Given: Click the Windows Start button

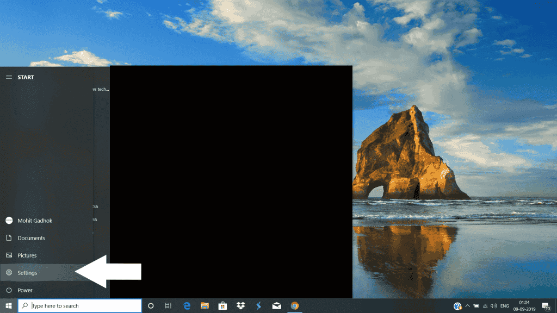Looking at the screenshot, I should [x=9, y=305].
